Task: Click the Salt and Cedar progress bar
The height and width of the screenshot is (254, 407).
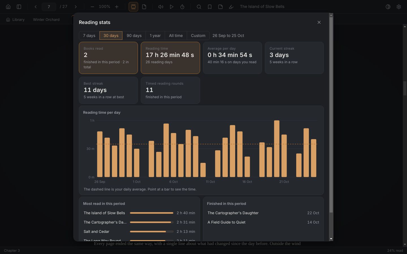Action: pyautogui.click(x=152, y=232)
